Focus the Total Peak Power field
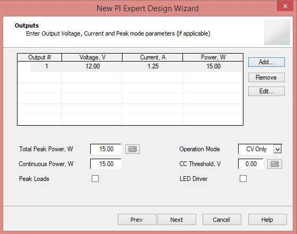Viewport: 297px width, 234px height. [x=106, y=149]
